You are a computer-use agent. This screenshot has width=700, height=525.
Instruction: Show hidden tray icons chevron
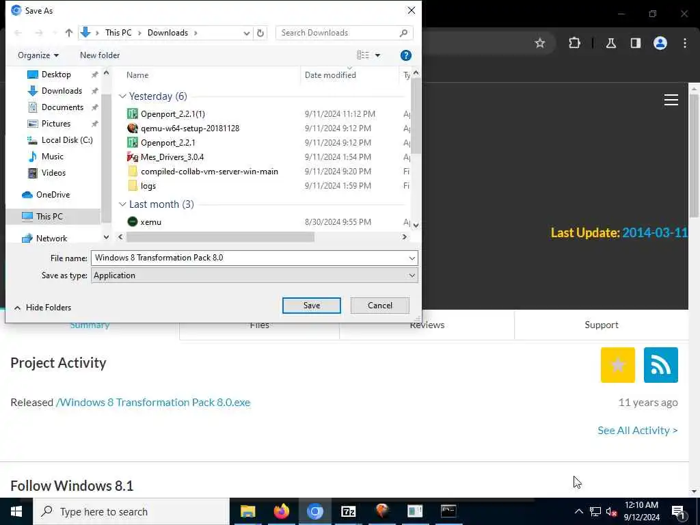pyautogui.click(x=578, y=511)
